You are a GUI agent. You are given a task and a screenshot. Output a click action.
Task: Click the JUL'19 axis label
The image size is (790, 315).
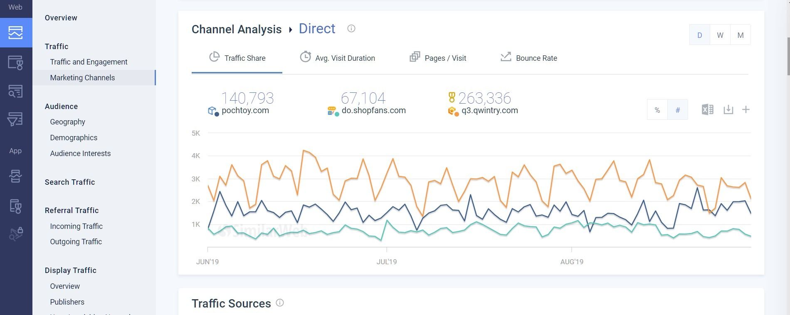(387, 262)
